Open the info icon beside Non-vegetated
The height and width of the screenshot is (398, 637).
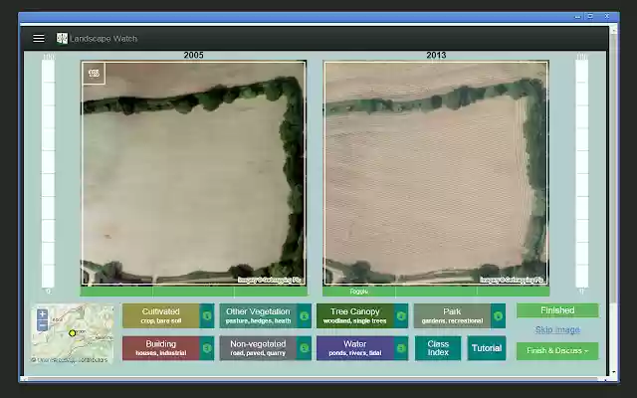pos(305,348)
